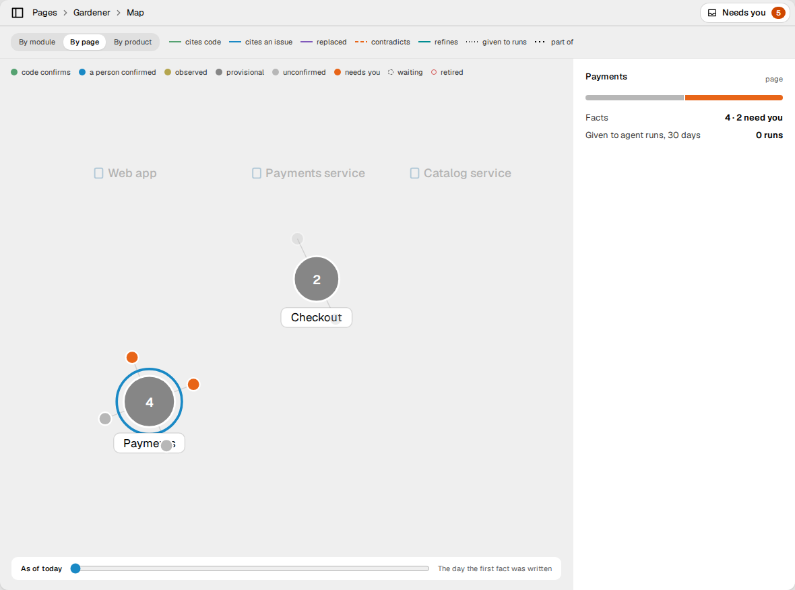
Task: Click the Payments service module icon
Action: coord(257,173)
